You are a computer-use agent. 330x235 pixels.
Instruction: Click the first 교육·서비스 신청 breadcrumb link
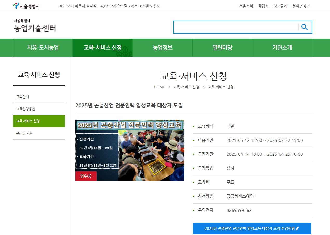(186, 87)
